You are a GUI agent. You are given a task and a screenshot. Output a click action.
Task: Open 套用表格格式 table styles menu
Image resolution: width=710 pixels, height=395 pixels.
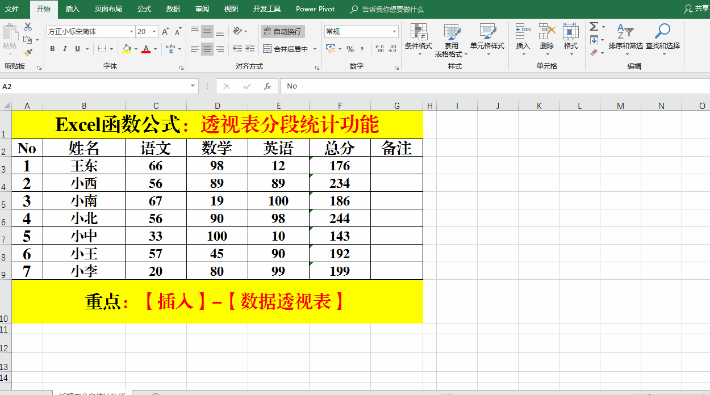tap(452, 40)
